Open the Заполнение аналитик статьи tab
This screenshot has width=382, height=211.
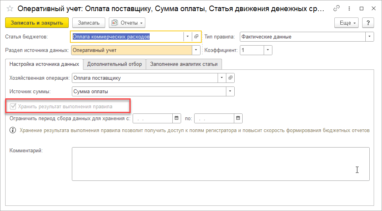tap(184, 64)
